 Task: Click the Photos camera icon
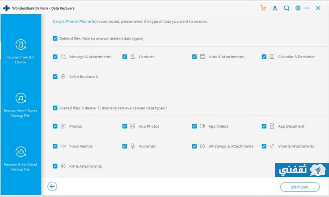[x=63, y=126]
